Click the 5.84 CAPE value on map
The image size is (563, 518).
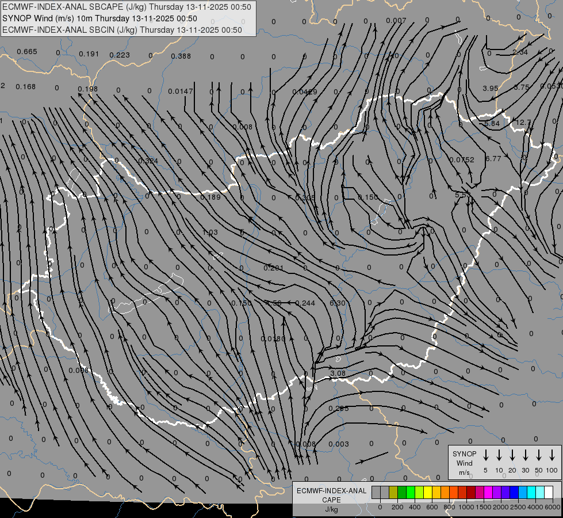pyautogui.click(x=492, y=123)
